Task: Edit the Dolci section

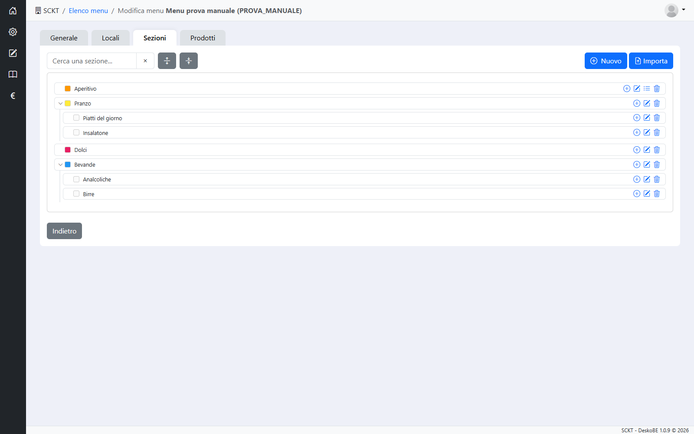Action: tap(647, 150)
